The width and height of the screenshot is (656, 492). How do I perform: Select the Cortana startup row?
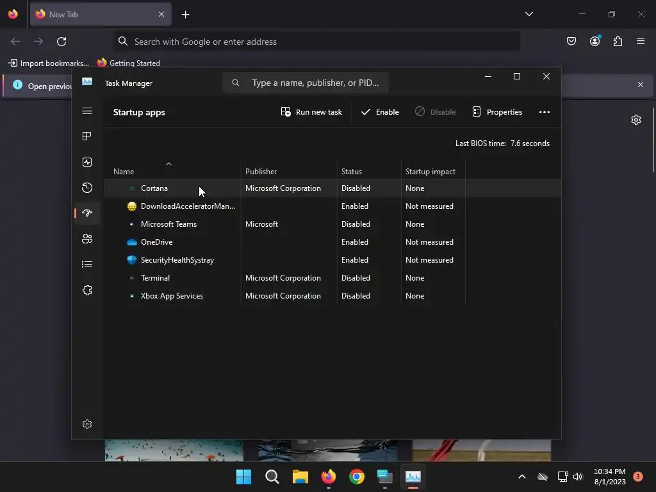(x=332, y=188)
